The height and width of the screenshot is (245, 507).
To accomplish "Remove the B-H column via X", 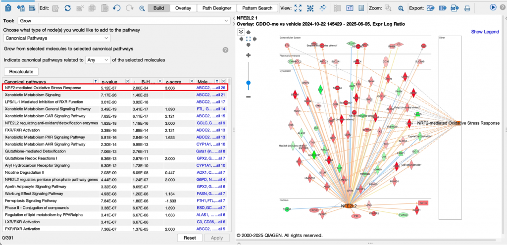I will (160, 81).
